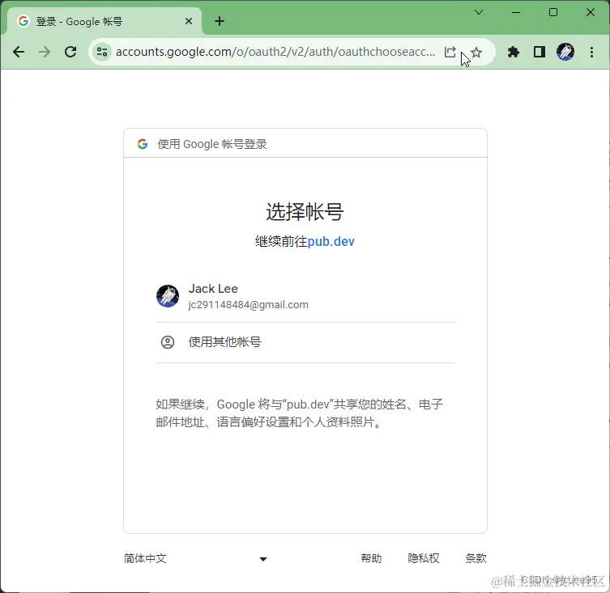Click the 选择帐号 heading

[x=305, y=212]
